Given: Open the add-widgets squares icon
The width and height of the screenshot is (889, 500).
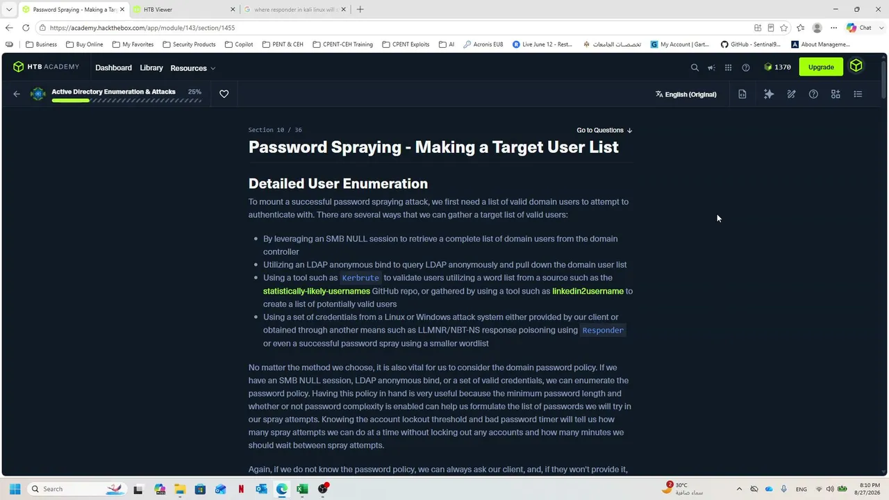Looking at the screenshot, I should (x=836, y=94).
